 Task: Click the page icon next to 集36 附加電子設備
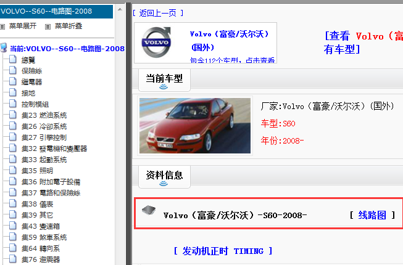click(13, 181)
